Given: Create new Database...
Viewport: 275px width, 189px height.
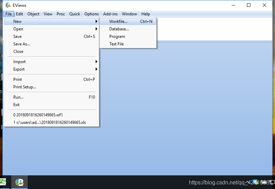Looking at the screenshot, I should (128, 29).
